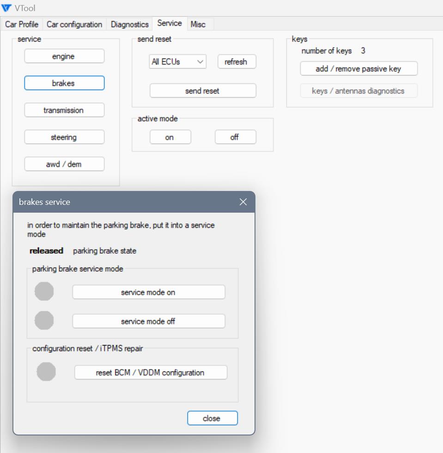443x453 pixels.
Task: Go to the Diagnostics tab
Action: 130,24
